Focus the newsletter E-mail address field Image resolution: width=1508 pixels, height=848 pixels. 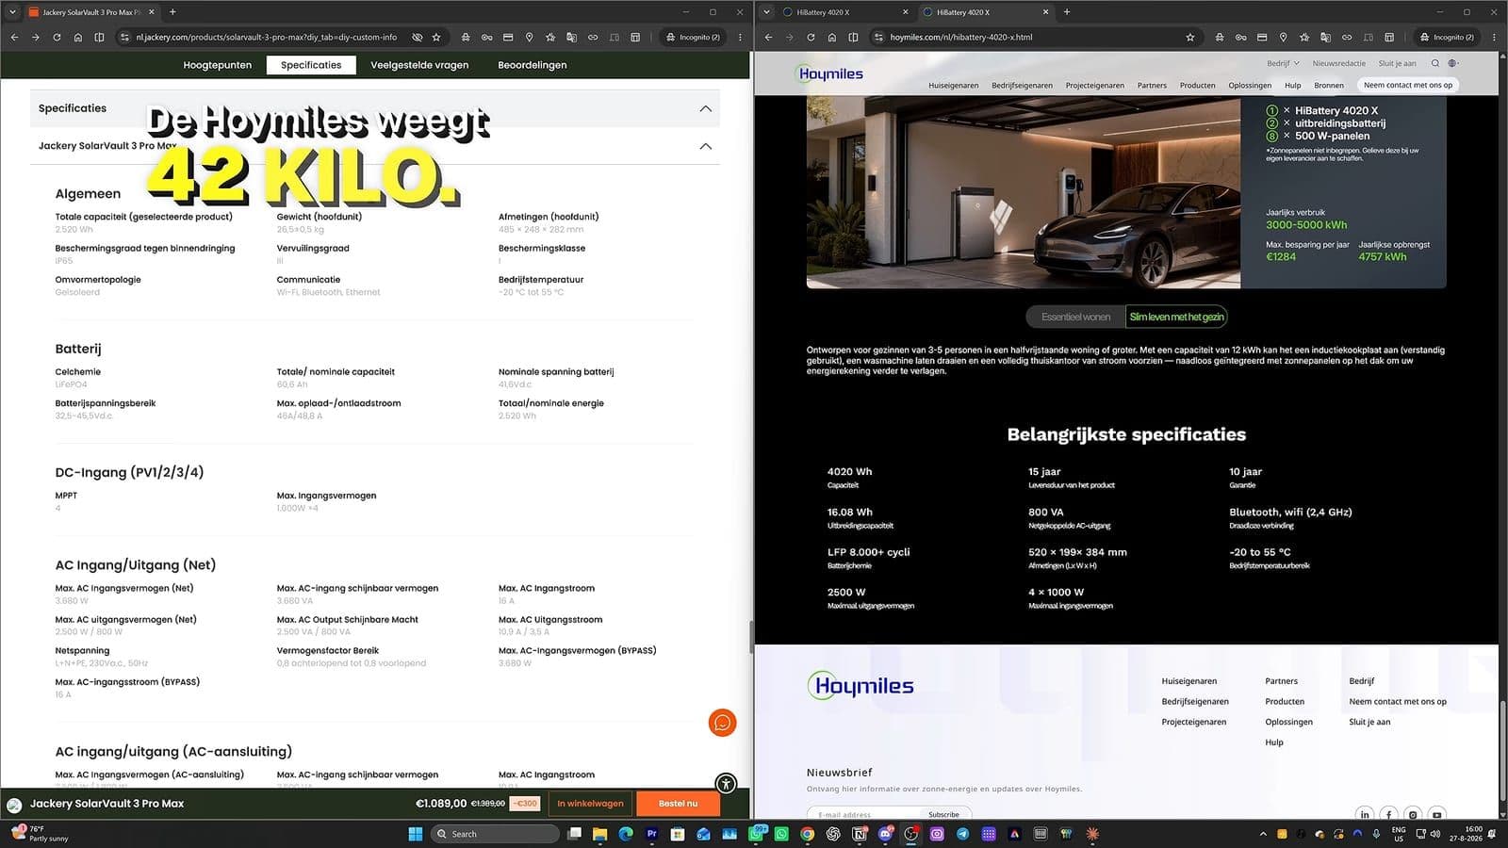[862, 814]
